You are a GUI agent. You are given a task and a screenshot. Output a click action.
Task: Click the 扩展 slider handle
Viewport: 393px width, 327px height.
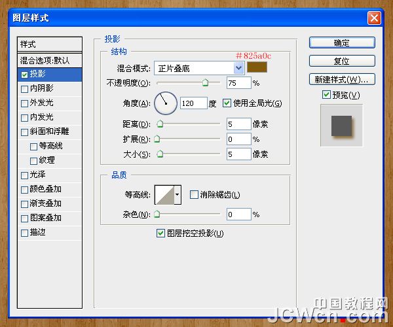[157, 139]
